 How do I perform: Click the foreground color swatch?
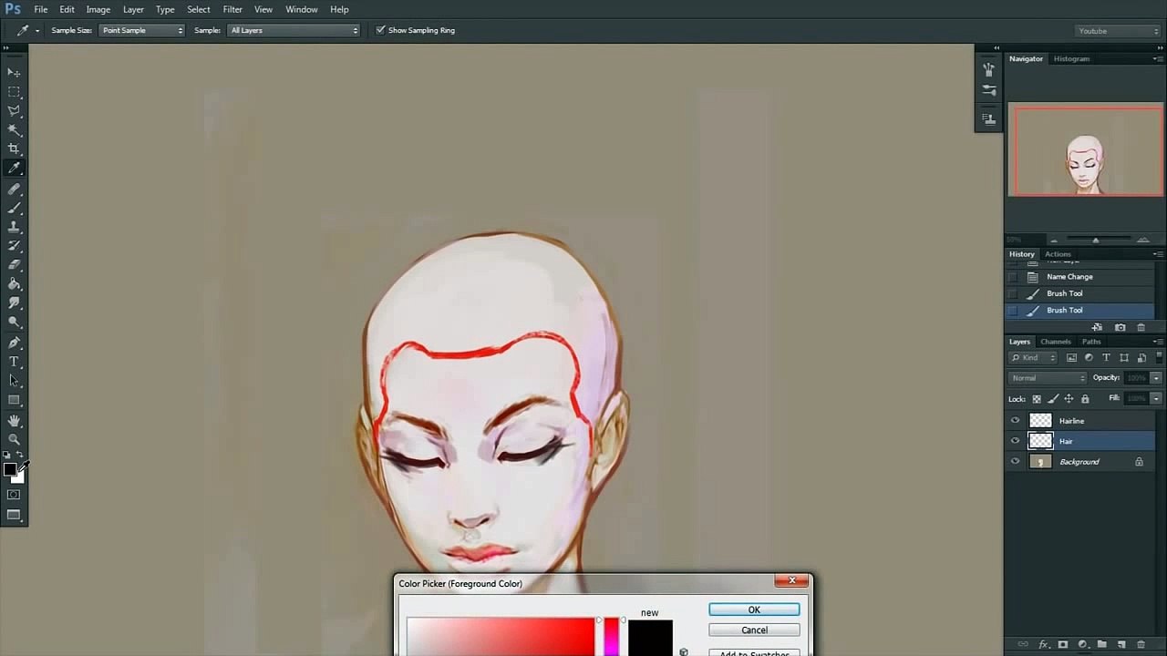(x=9, y=469)
